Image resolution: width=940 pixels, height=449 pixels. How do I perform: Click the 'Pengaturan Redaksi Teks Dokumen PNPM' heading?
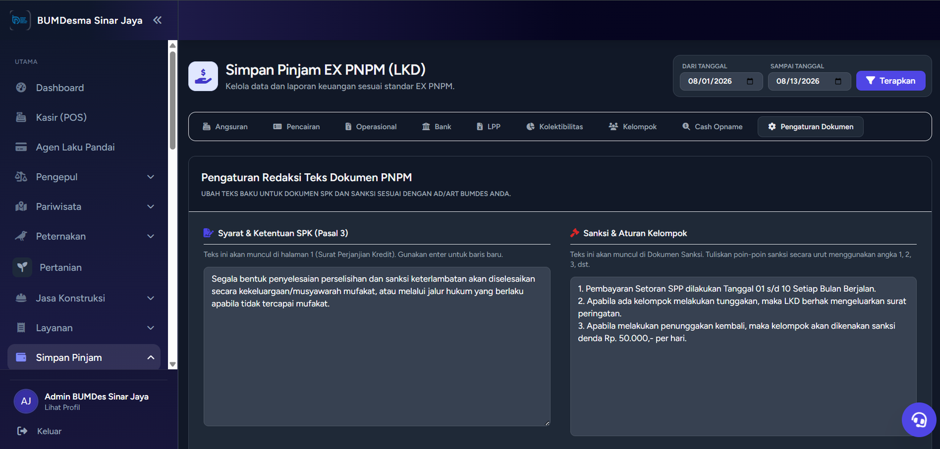pos(307,177)
